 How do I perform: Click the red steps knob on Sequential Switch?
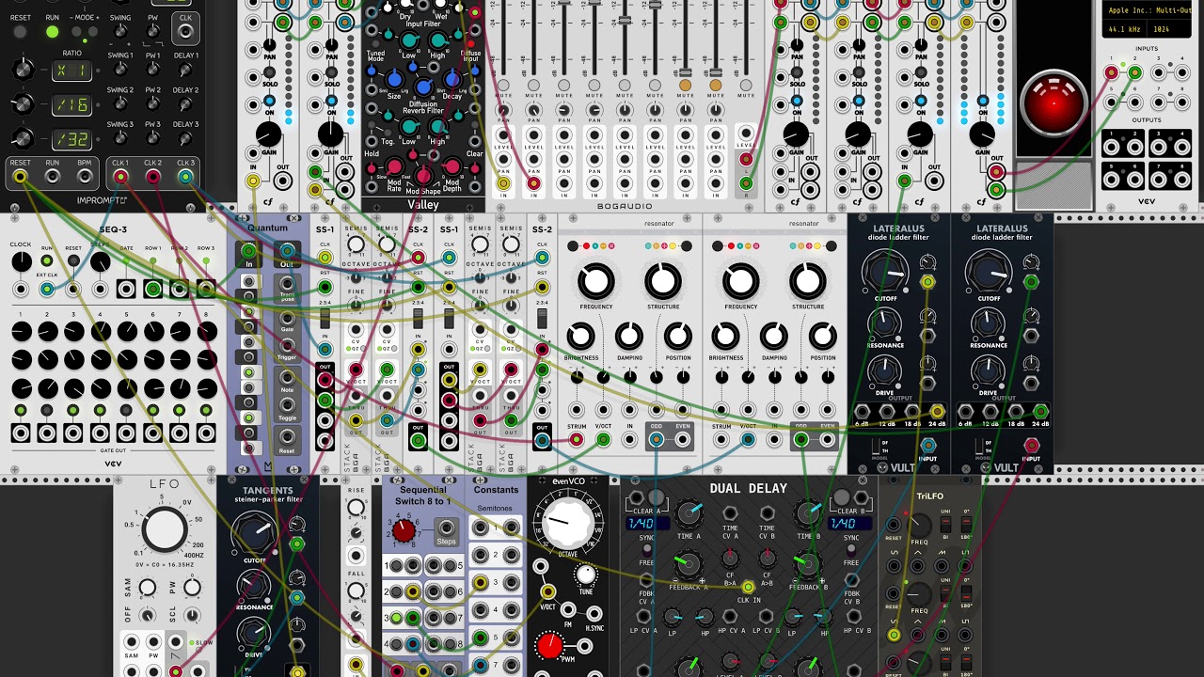click(404, 531)
